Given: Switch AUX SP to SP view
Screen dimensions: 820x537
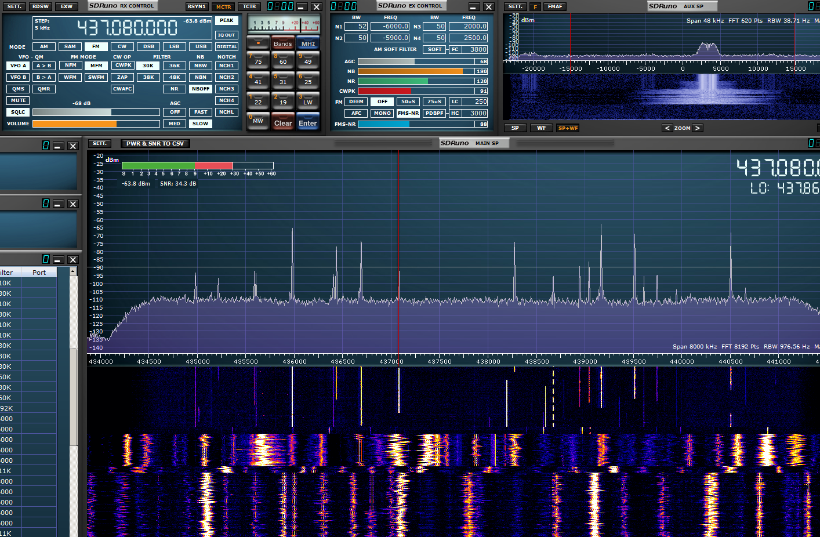Looking at the screenshot, I should click(x=515, y=128).
